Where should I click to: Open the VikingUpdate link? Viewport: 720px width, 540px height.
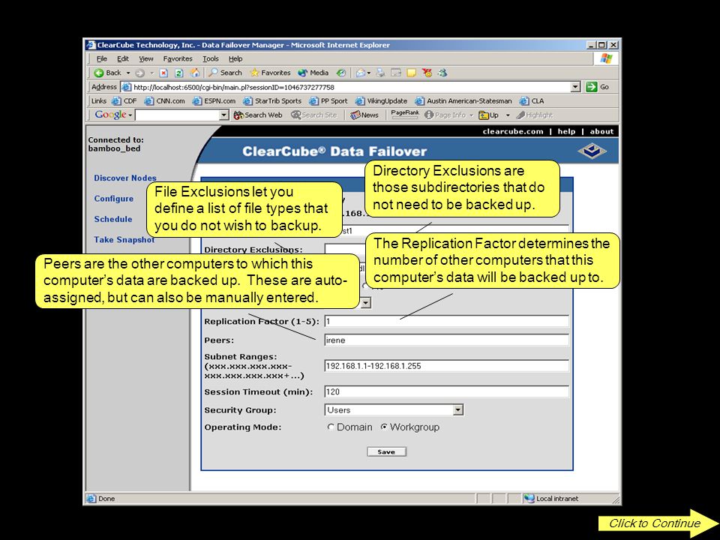382,101
